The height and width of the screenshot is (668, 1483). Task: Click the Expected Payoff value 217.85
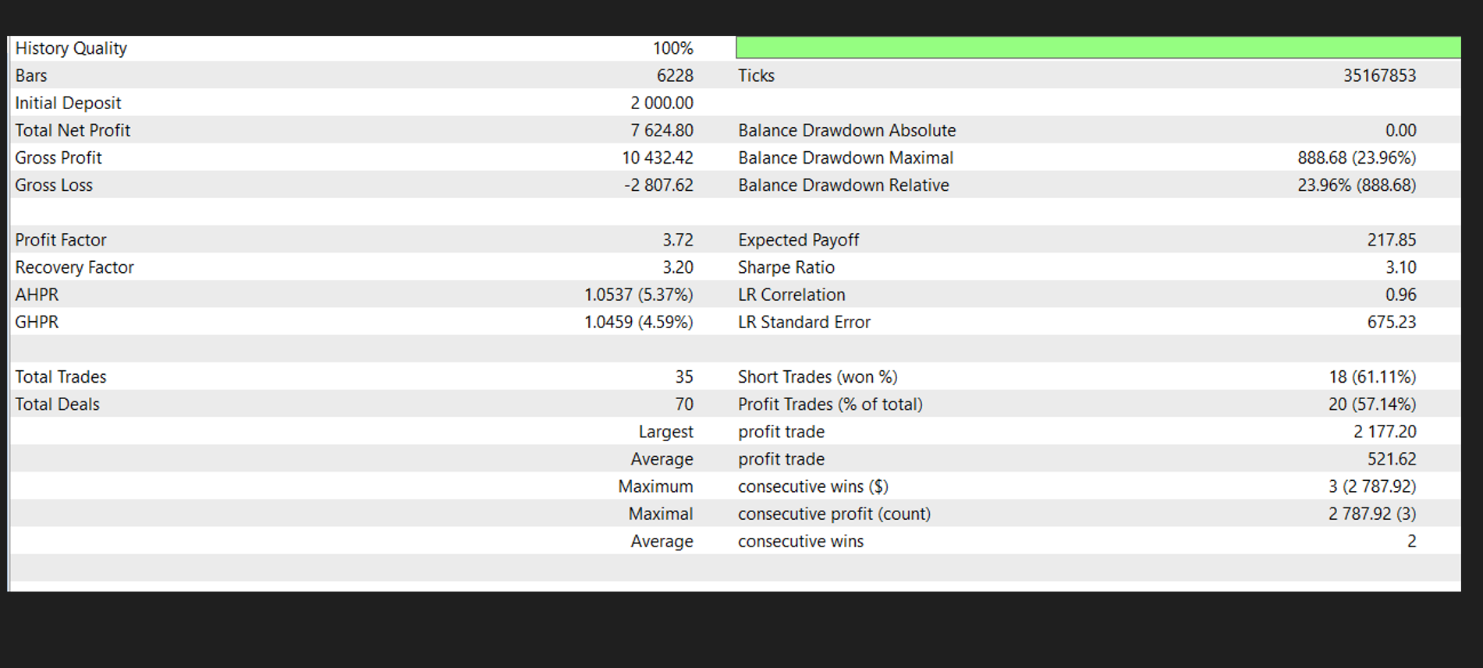point(1392,240)
